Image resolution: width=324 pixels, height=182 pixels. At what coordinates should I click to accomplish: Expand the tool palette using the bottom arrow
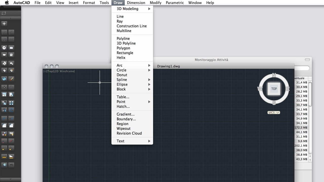click(10, 179)
